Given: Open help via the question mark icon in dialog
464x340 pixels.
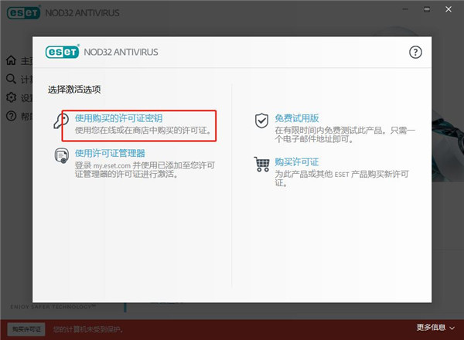Looking at the screenshot, I should [415, 53].
